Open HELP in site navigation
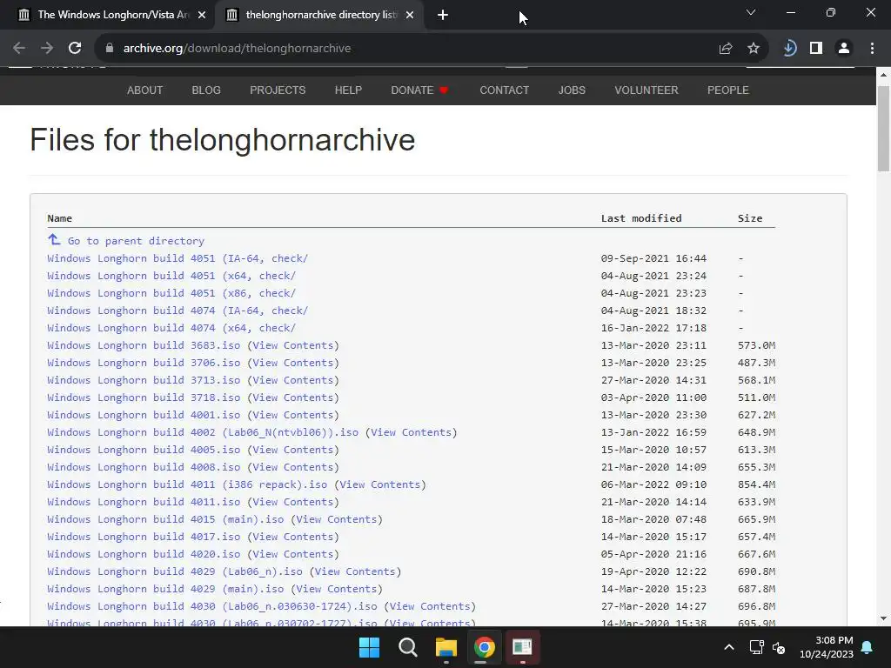Screen dimensions: 891x668 pos(348,90)
